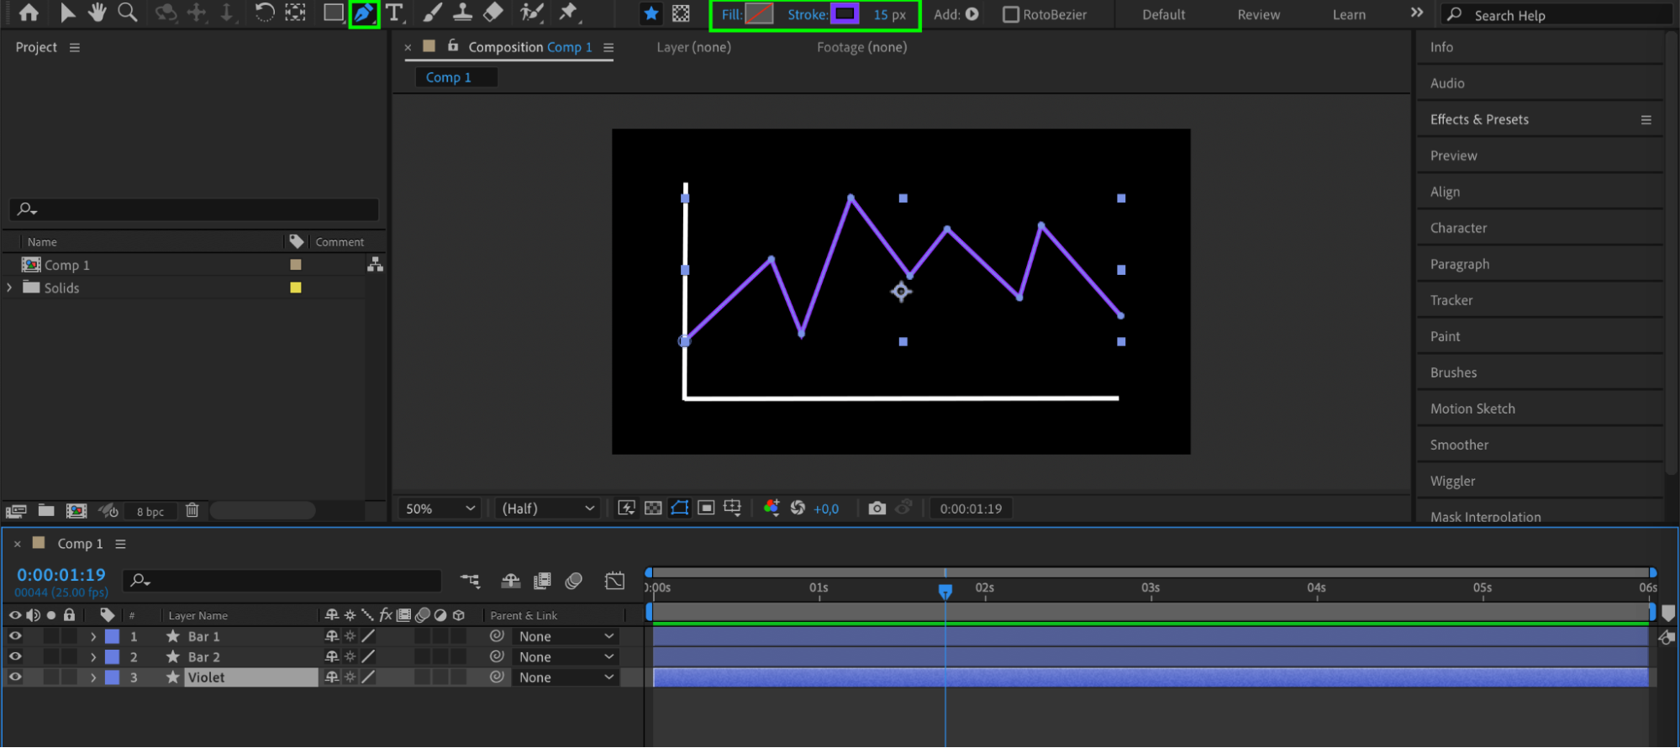1680x748 pixels.
Task: Select the Horizontal Type tool
Action: (394, 13)
